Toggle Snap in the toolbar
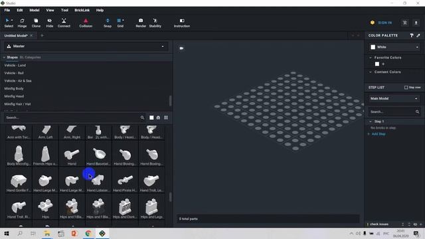Screen dimensions: 425x239 click(108, 23)
